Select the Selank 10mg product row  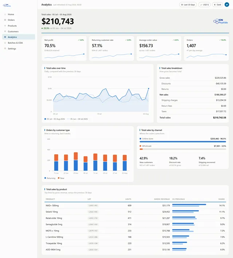135,212
